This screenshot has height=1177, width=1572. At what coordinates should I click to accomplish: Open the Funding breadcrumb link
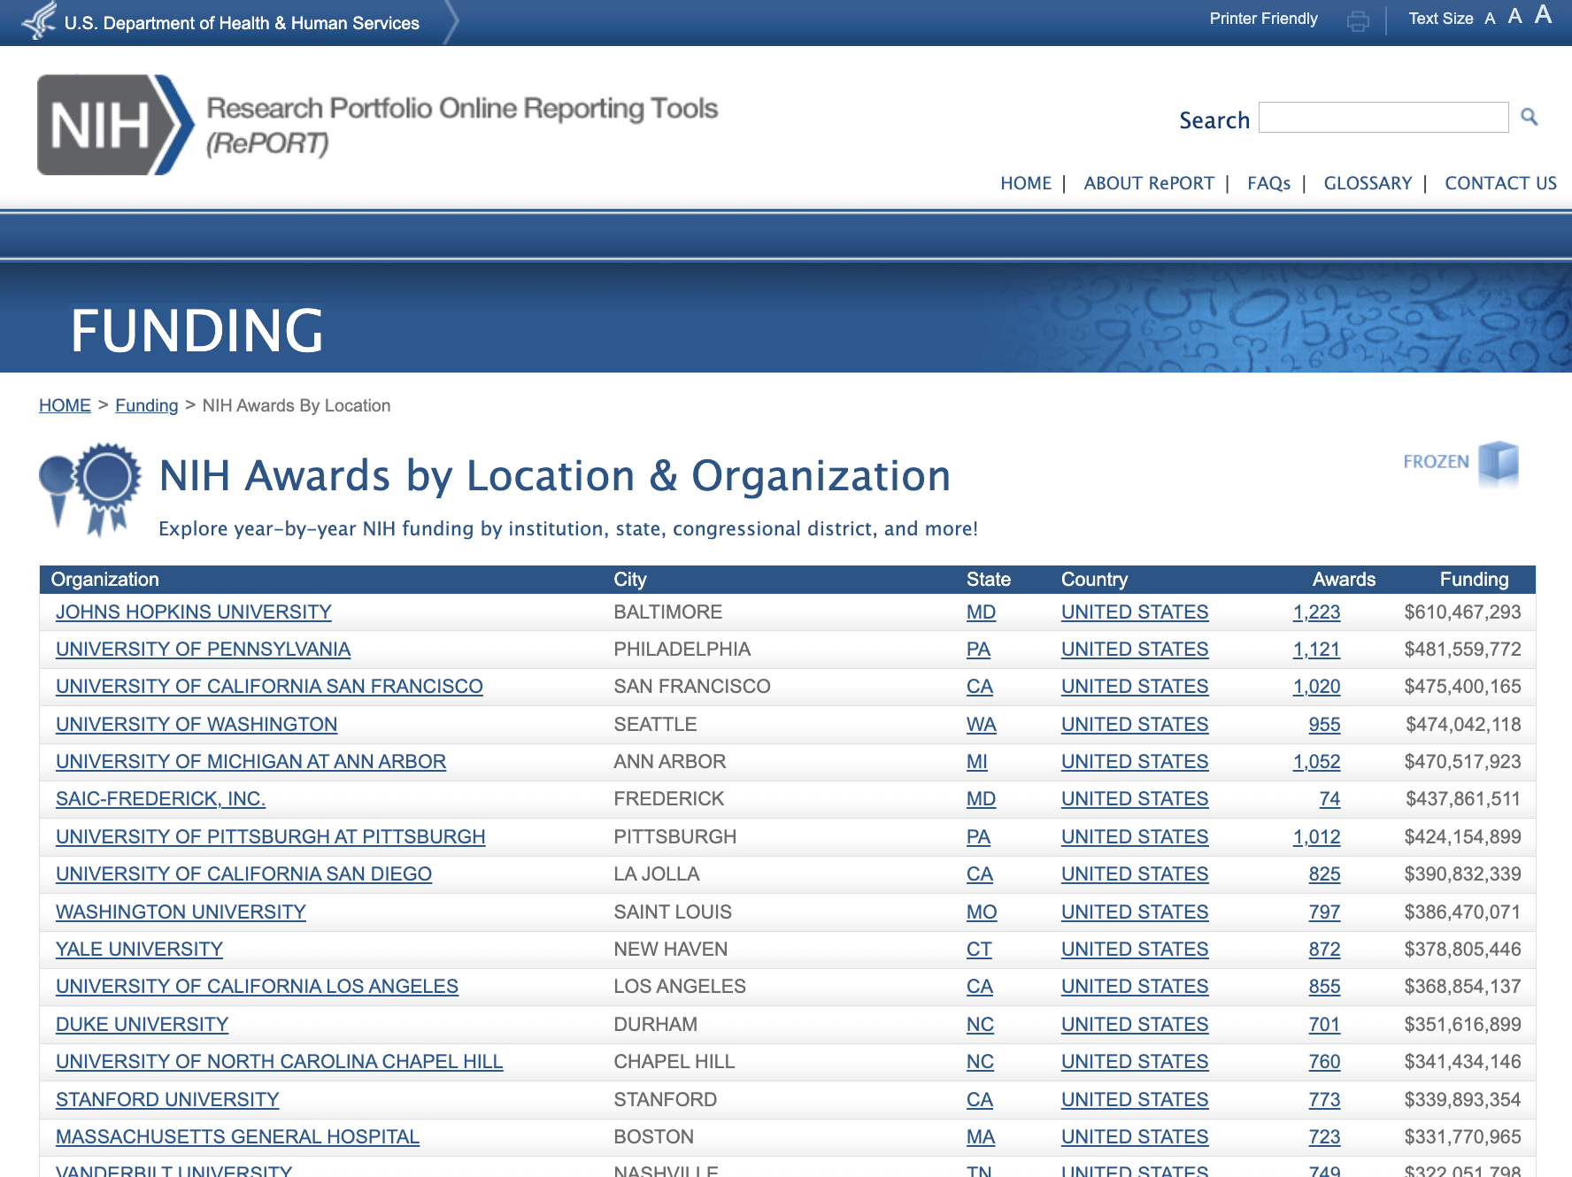[146, 405]
